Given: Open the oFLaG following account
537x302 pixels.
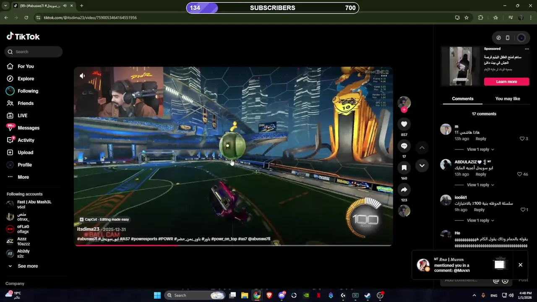Looking at the screenshot, I should (18, 229).
